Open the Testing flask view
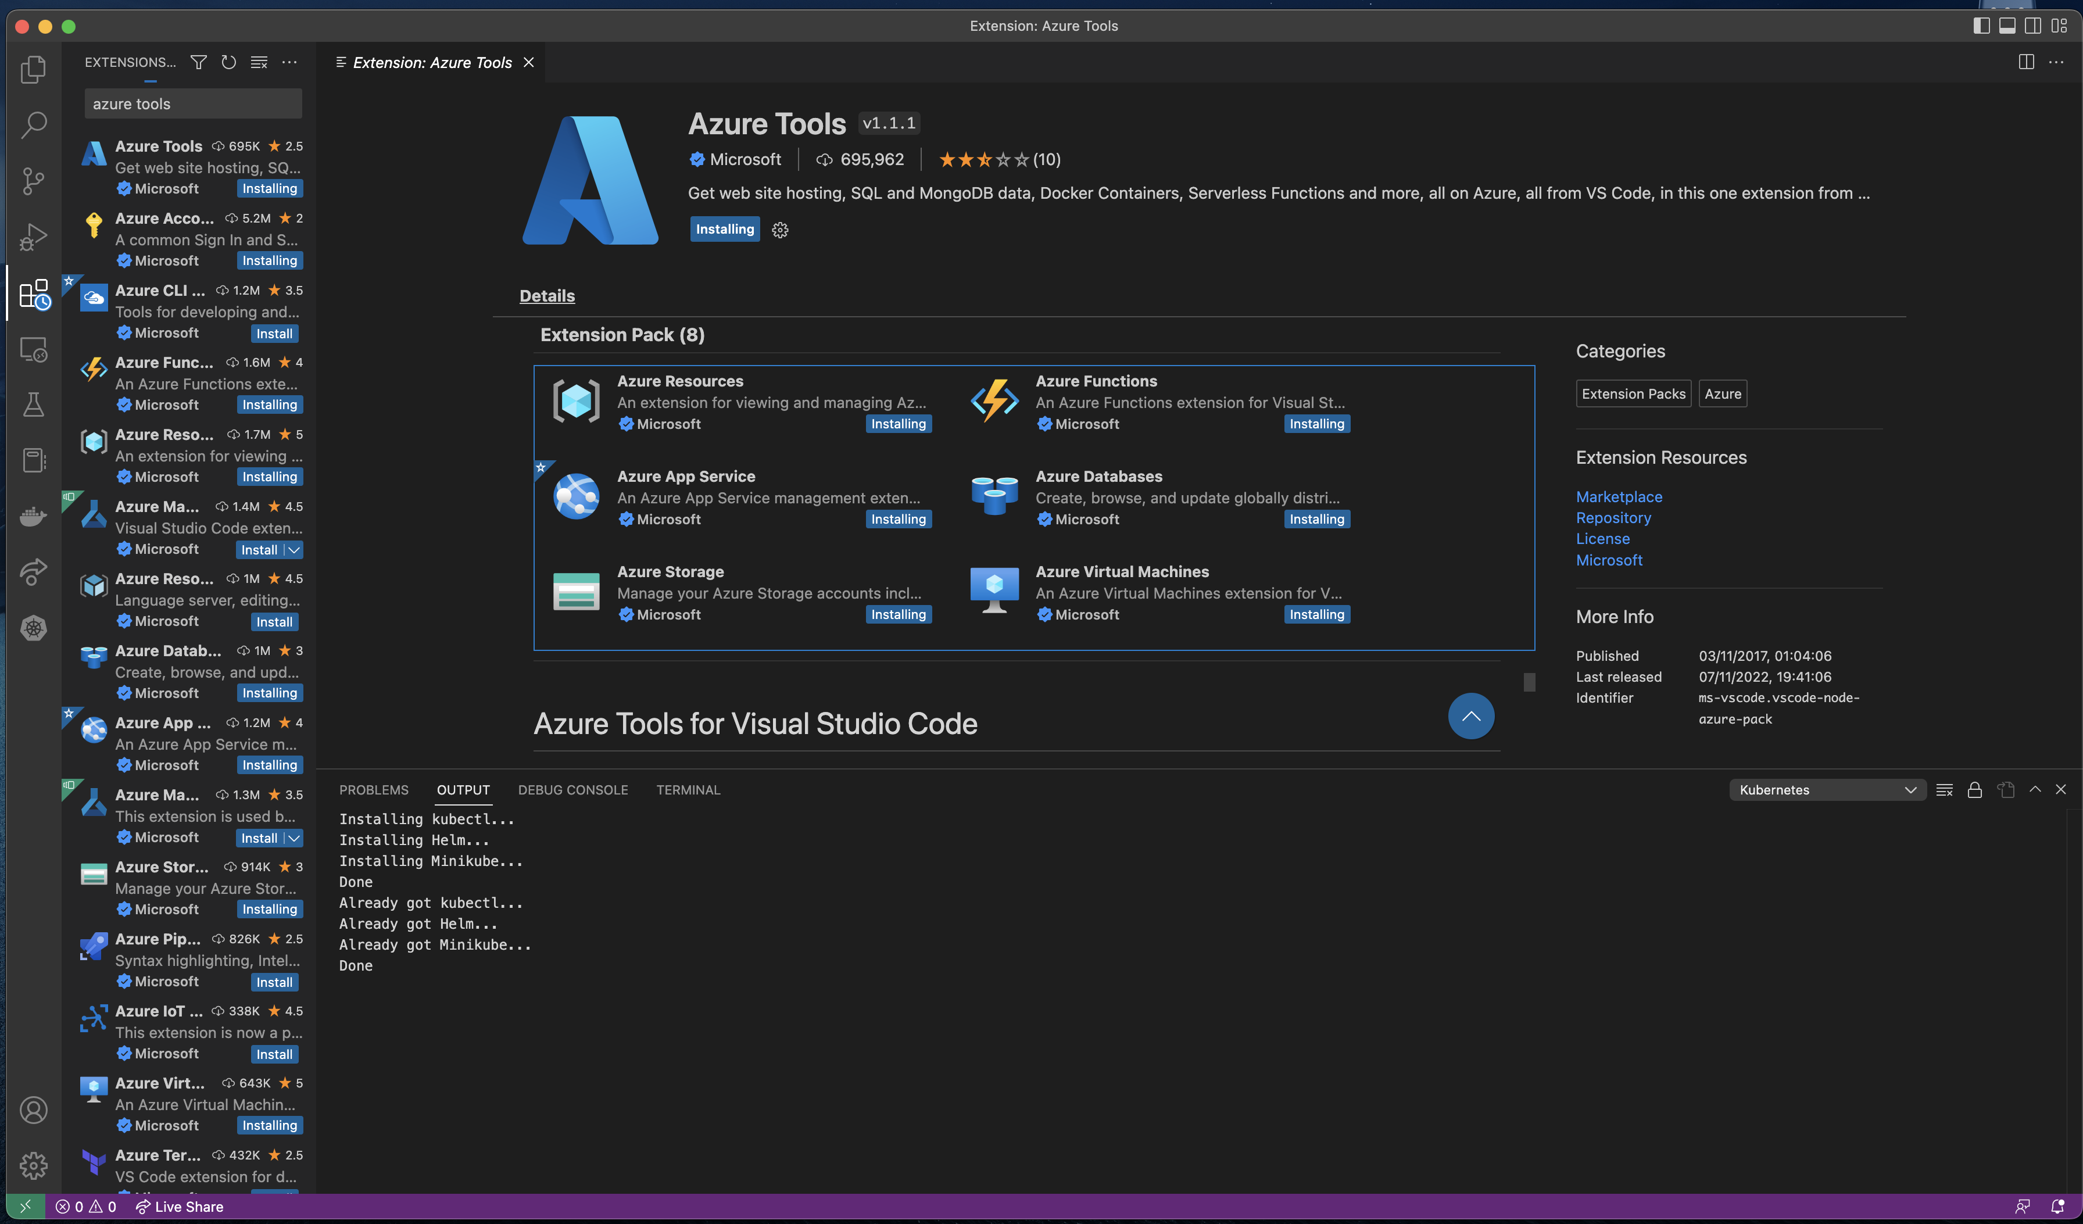The width and height of the screenshot is (2083, 1224). (33, 404)
